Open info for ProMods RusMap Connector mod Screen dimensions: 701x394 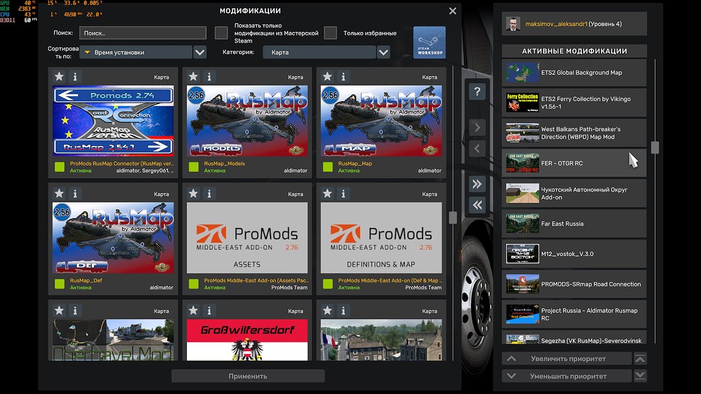point(75,77)
